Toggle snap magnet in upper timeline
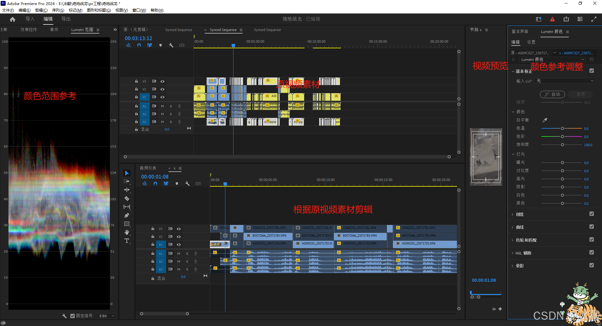Image resolution: width=602 pixels, height=326 pixels. click(x=139, y=45)
